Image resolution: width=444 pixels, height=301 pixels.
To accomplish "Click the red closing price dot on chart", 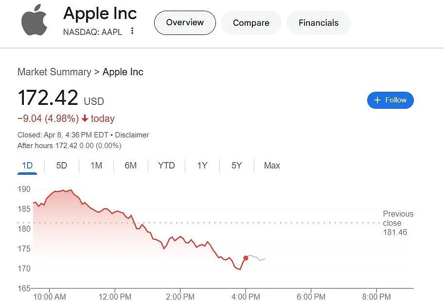I will click(246, 258).
